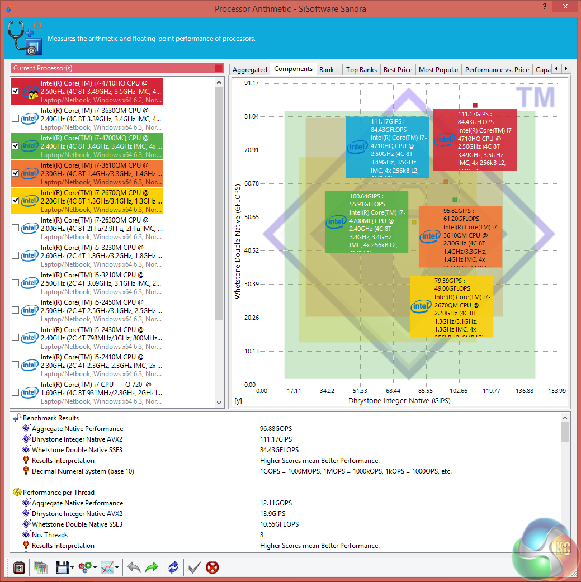Switch to the Best Price tab
This screenshot has width=581, height=582.
point(398,70)
